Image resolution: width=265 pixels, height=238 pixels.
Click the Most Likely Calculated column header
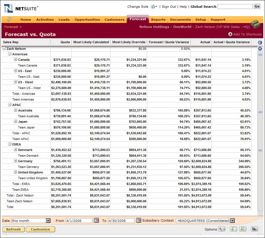coord(91,42)
